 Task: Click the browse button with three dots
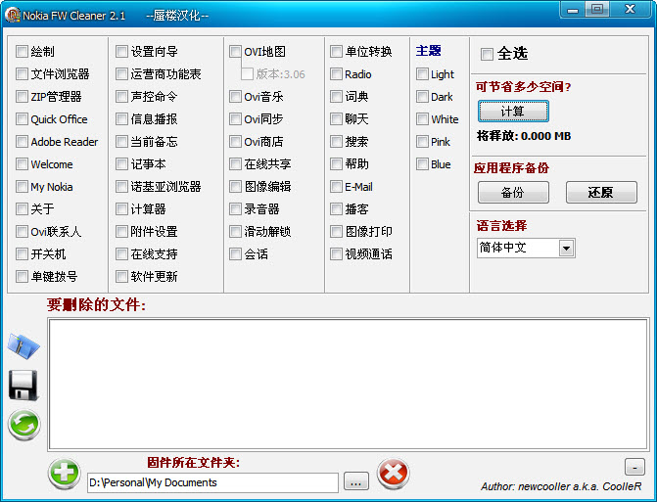(356, 481)
